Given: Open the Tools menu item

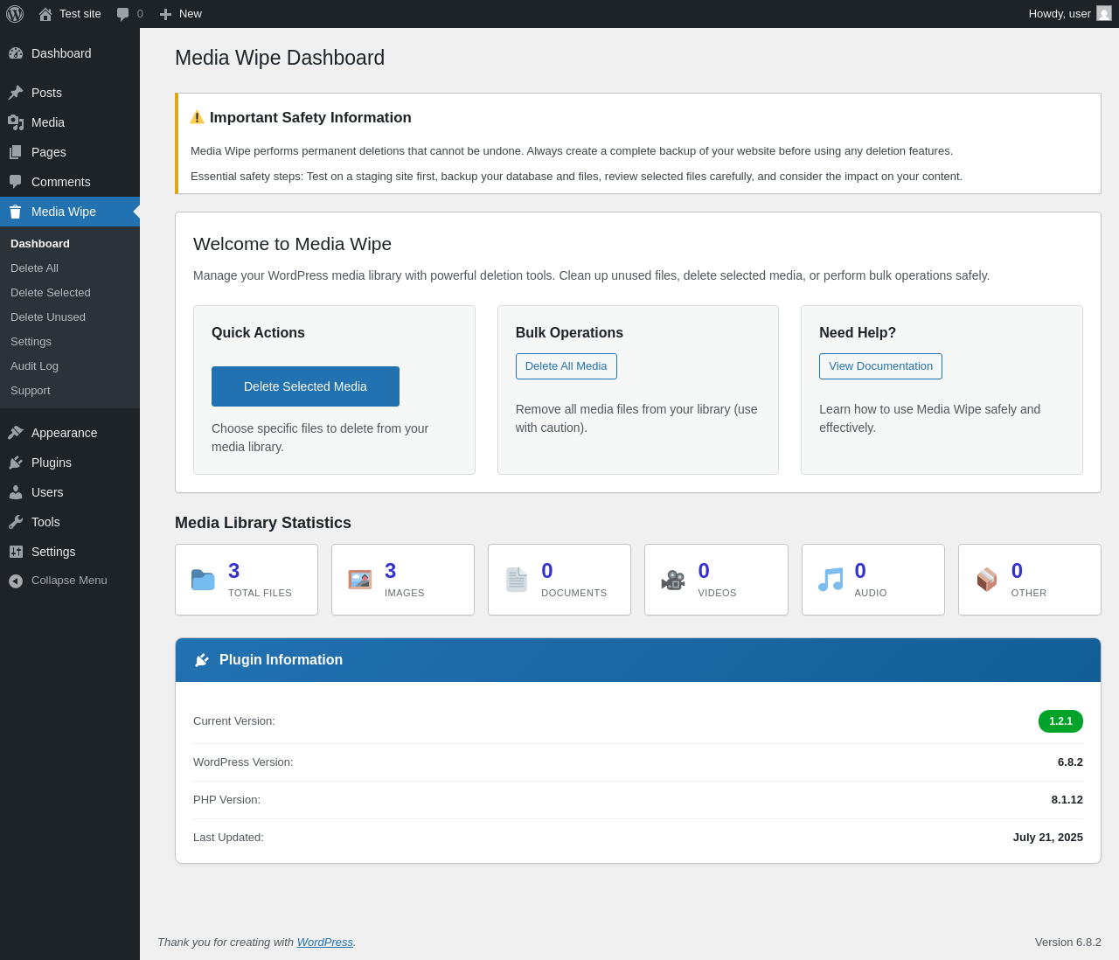Looking at the screenshot, I should (70, 522).
